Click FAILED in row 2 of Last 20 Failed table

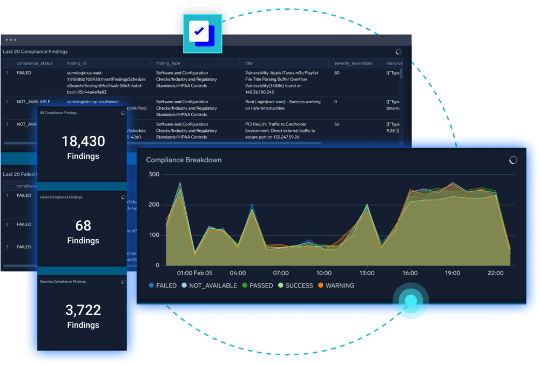pyautogui.click(x=24, y=224)
